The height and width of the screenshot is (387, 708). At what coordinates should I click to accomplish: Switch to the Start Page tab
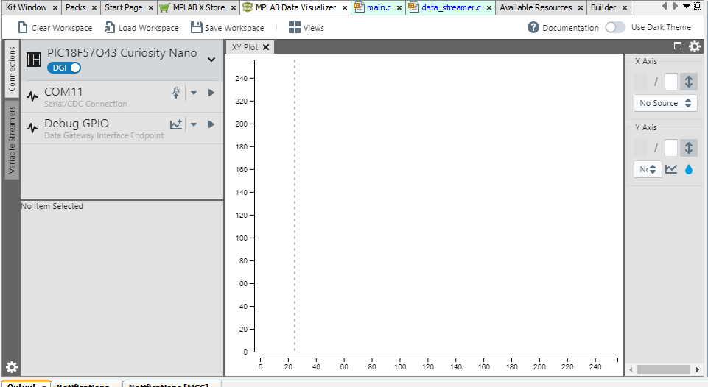tap(123, 7)
